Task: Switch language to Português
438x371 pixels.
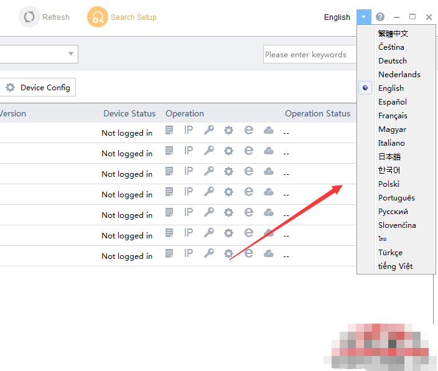Action: 396,198
